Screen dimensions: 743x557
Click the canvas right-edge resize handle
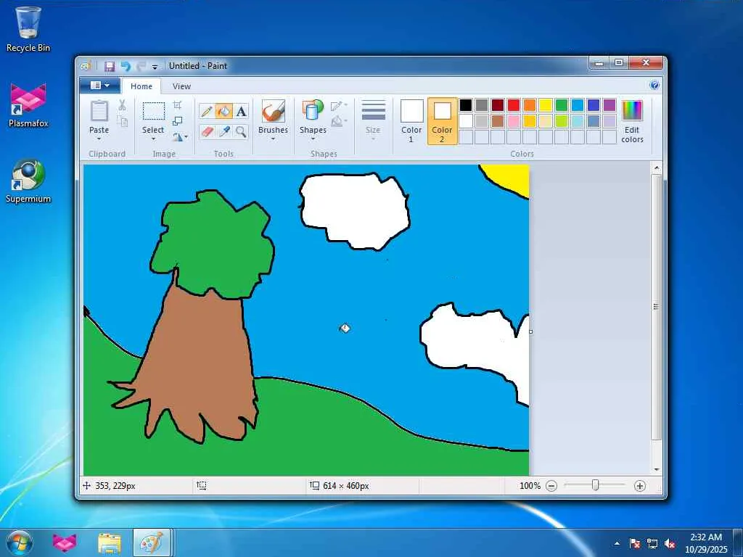pyautogui.click(x=530, y=331)
